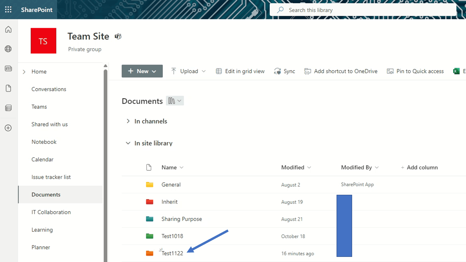The width and height of the screenshot is (466, 262).
Task: Click the October 18 modified date
Action: [x=293, y=236]
